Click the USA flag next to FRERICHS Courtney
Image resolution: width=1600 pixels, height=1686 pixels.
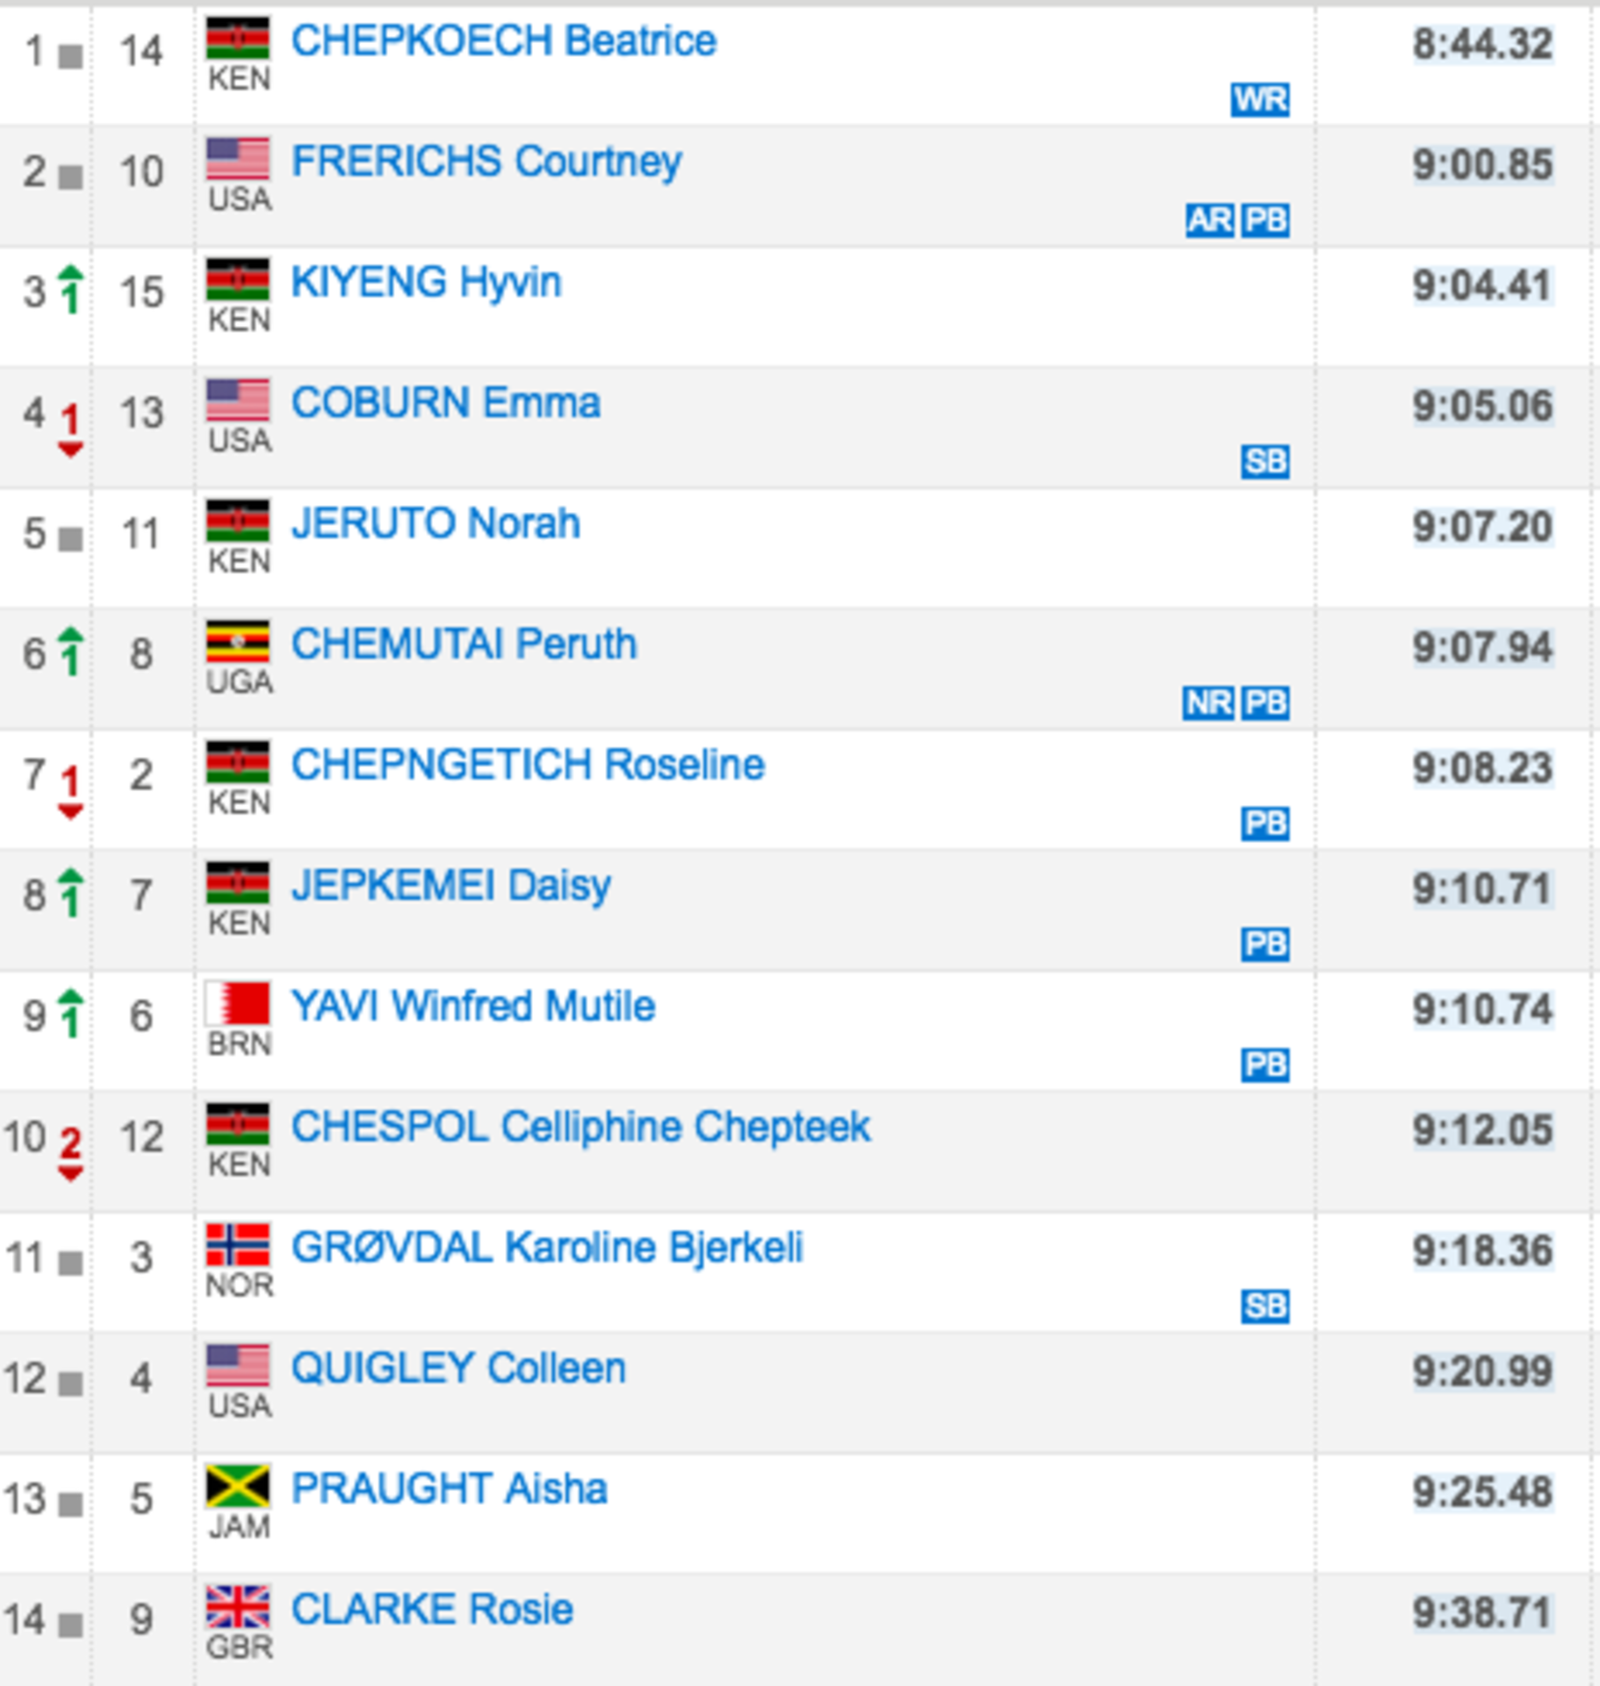click(238, 159)
